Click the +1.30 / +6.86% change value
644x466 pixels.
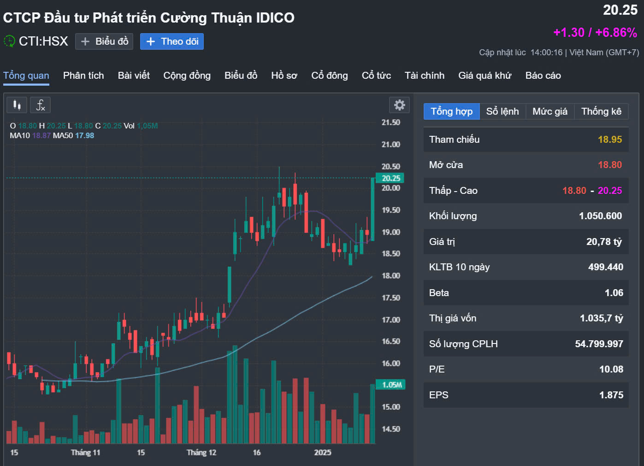click(x=595, y=32)
